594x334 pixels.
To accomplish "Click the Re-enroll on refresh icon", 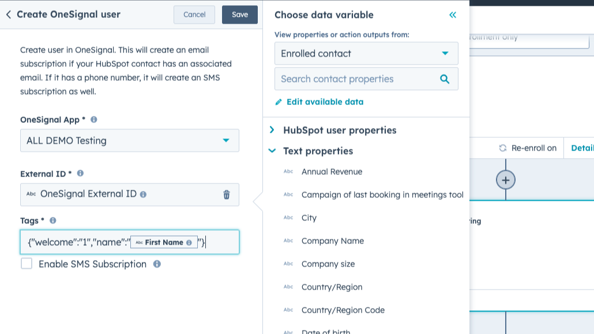I will coord(503,148).
